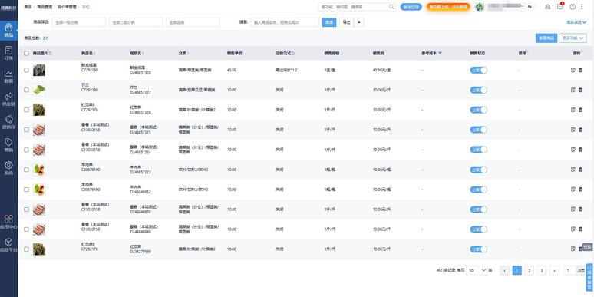Image resolution: width=594 pixels, height=297 pixels.
Task: Open the per-page count dropdown showing 10
Action: point(477,270)
